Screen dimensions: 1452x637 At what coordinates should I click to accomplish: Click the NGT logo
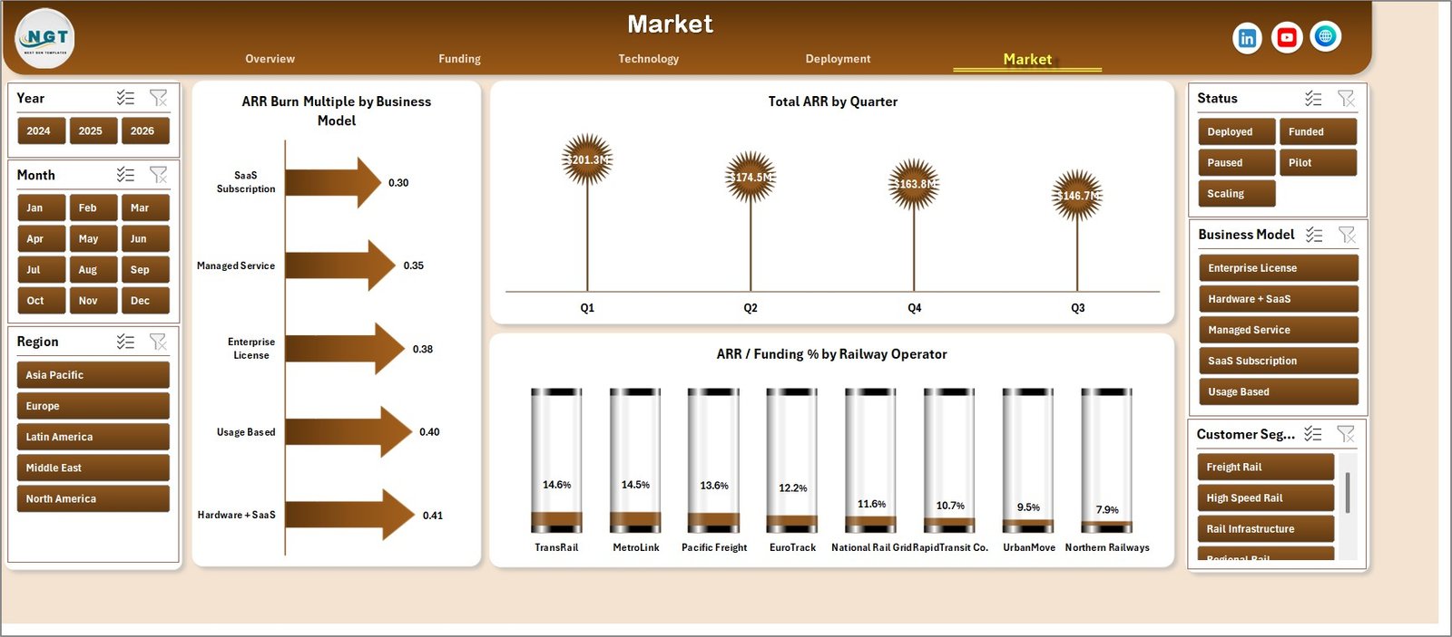tap(45, 39)
